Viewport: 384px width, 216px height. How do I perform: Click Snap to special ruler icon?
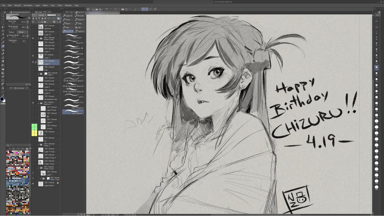pyautogui.click(x=147, y=9)
